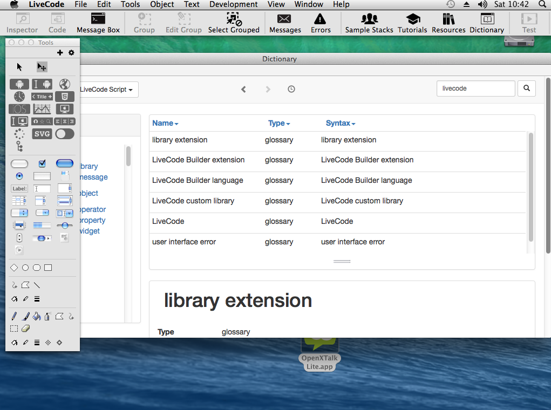Open Sample Stacks
Image resolution: width=551 pixels, height=410 pixels.
click(369, 23)
